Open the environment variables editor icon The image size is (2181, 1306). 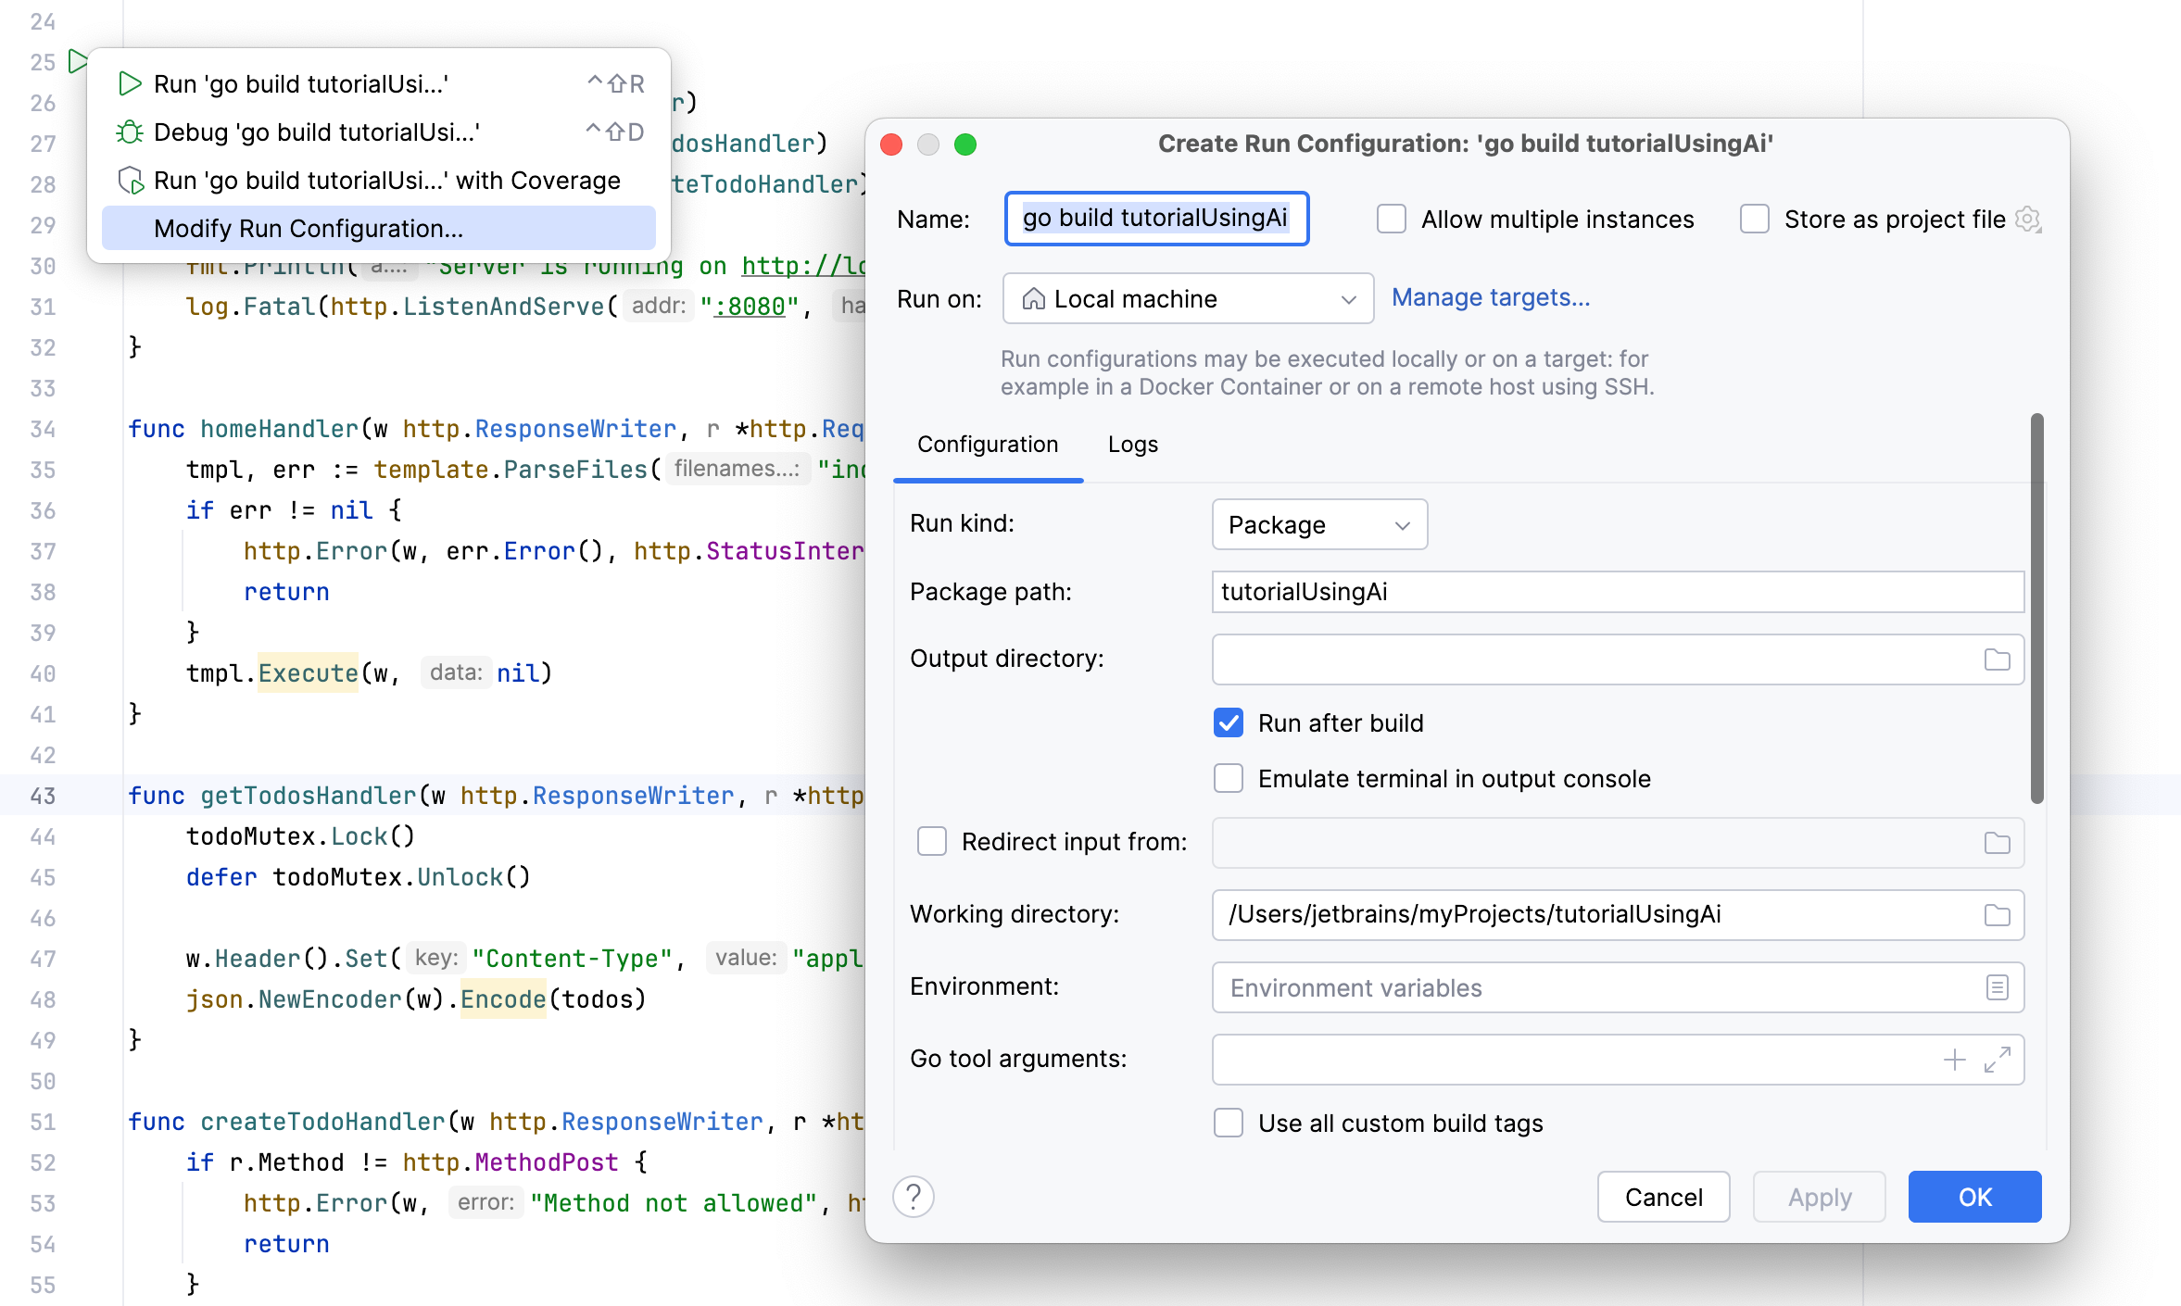(1997, 987)
